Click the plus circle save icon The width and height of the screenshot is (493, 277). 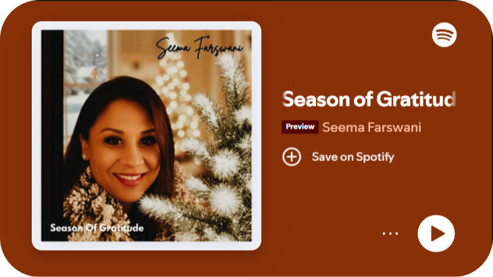point(292,156)
